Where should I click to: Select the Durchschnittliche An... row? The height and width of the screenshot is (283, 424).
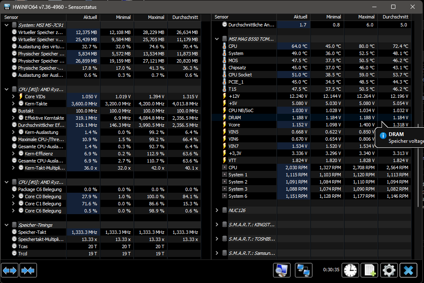[x=312, y=25]
